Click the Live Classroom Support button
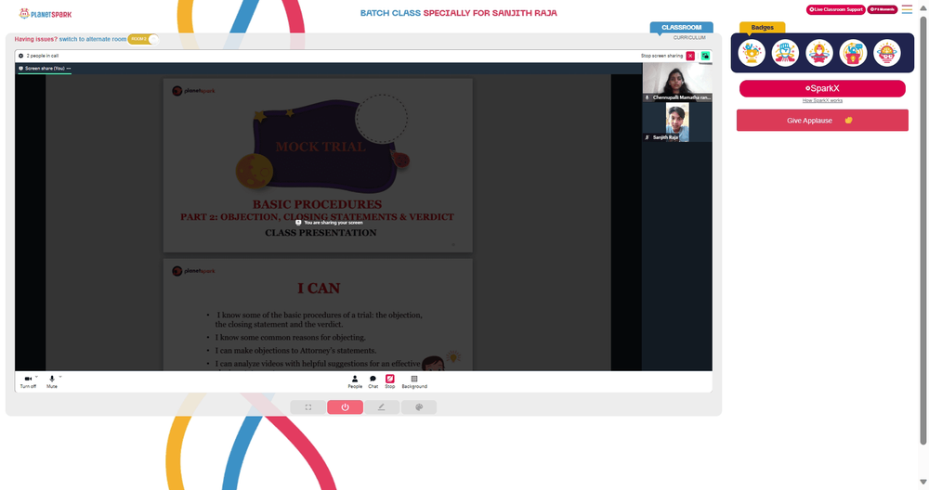This screenshot has height=490, width=929. [x=835, y=9]
